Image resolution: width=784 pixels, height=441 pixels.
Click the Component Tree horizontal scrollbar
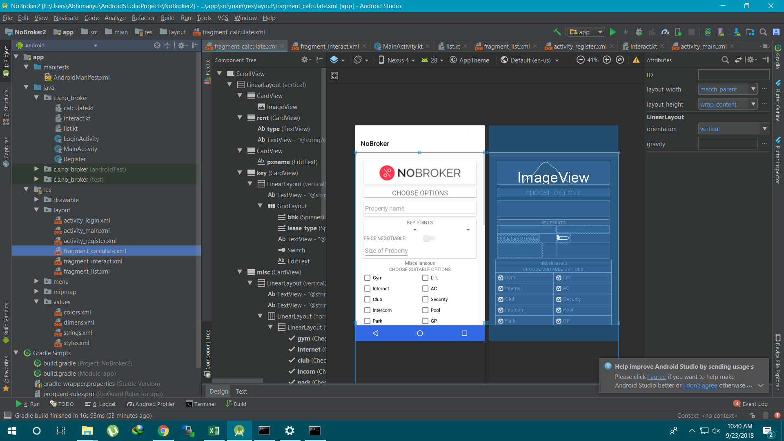[238, 381]
